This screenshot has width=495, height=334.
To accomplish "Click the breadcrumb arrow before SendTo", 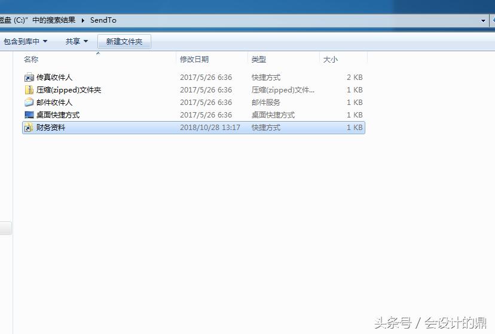I will [x=82, y=20].
